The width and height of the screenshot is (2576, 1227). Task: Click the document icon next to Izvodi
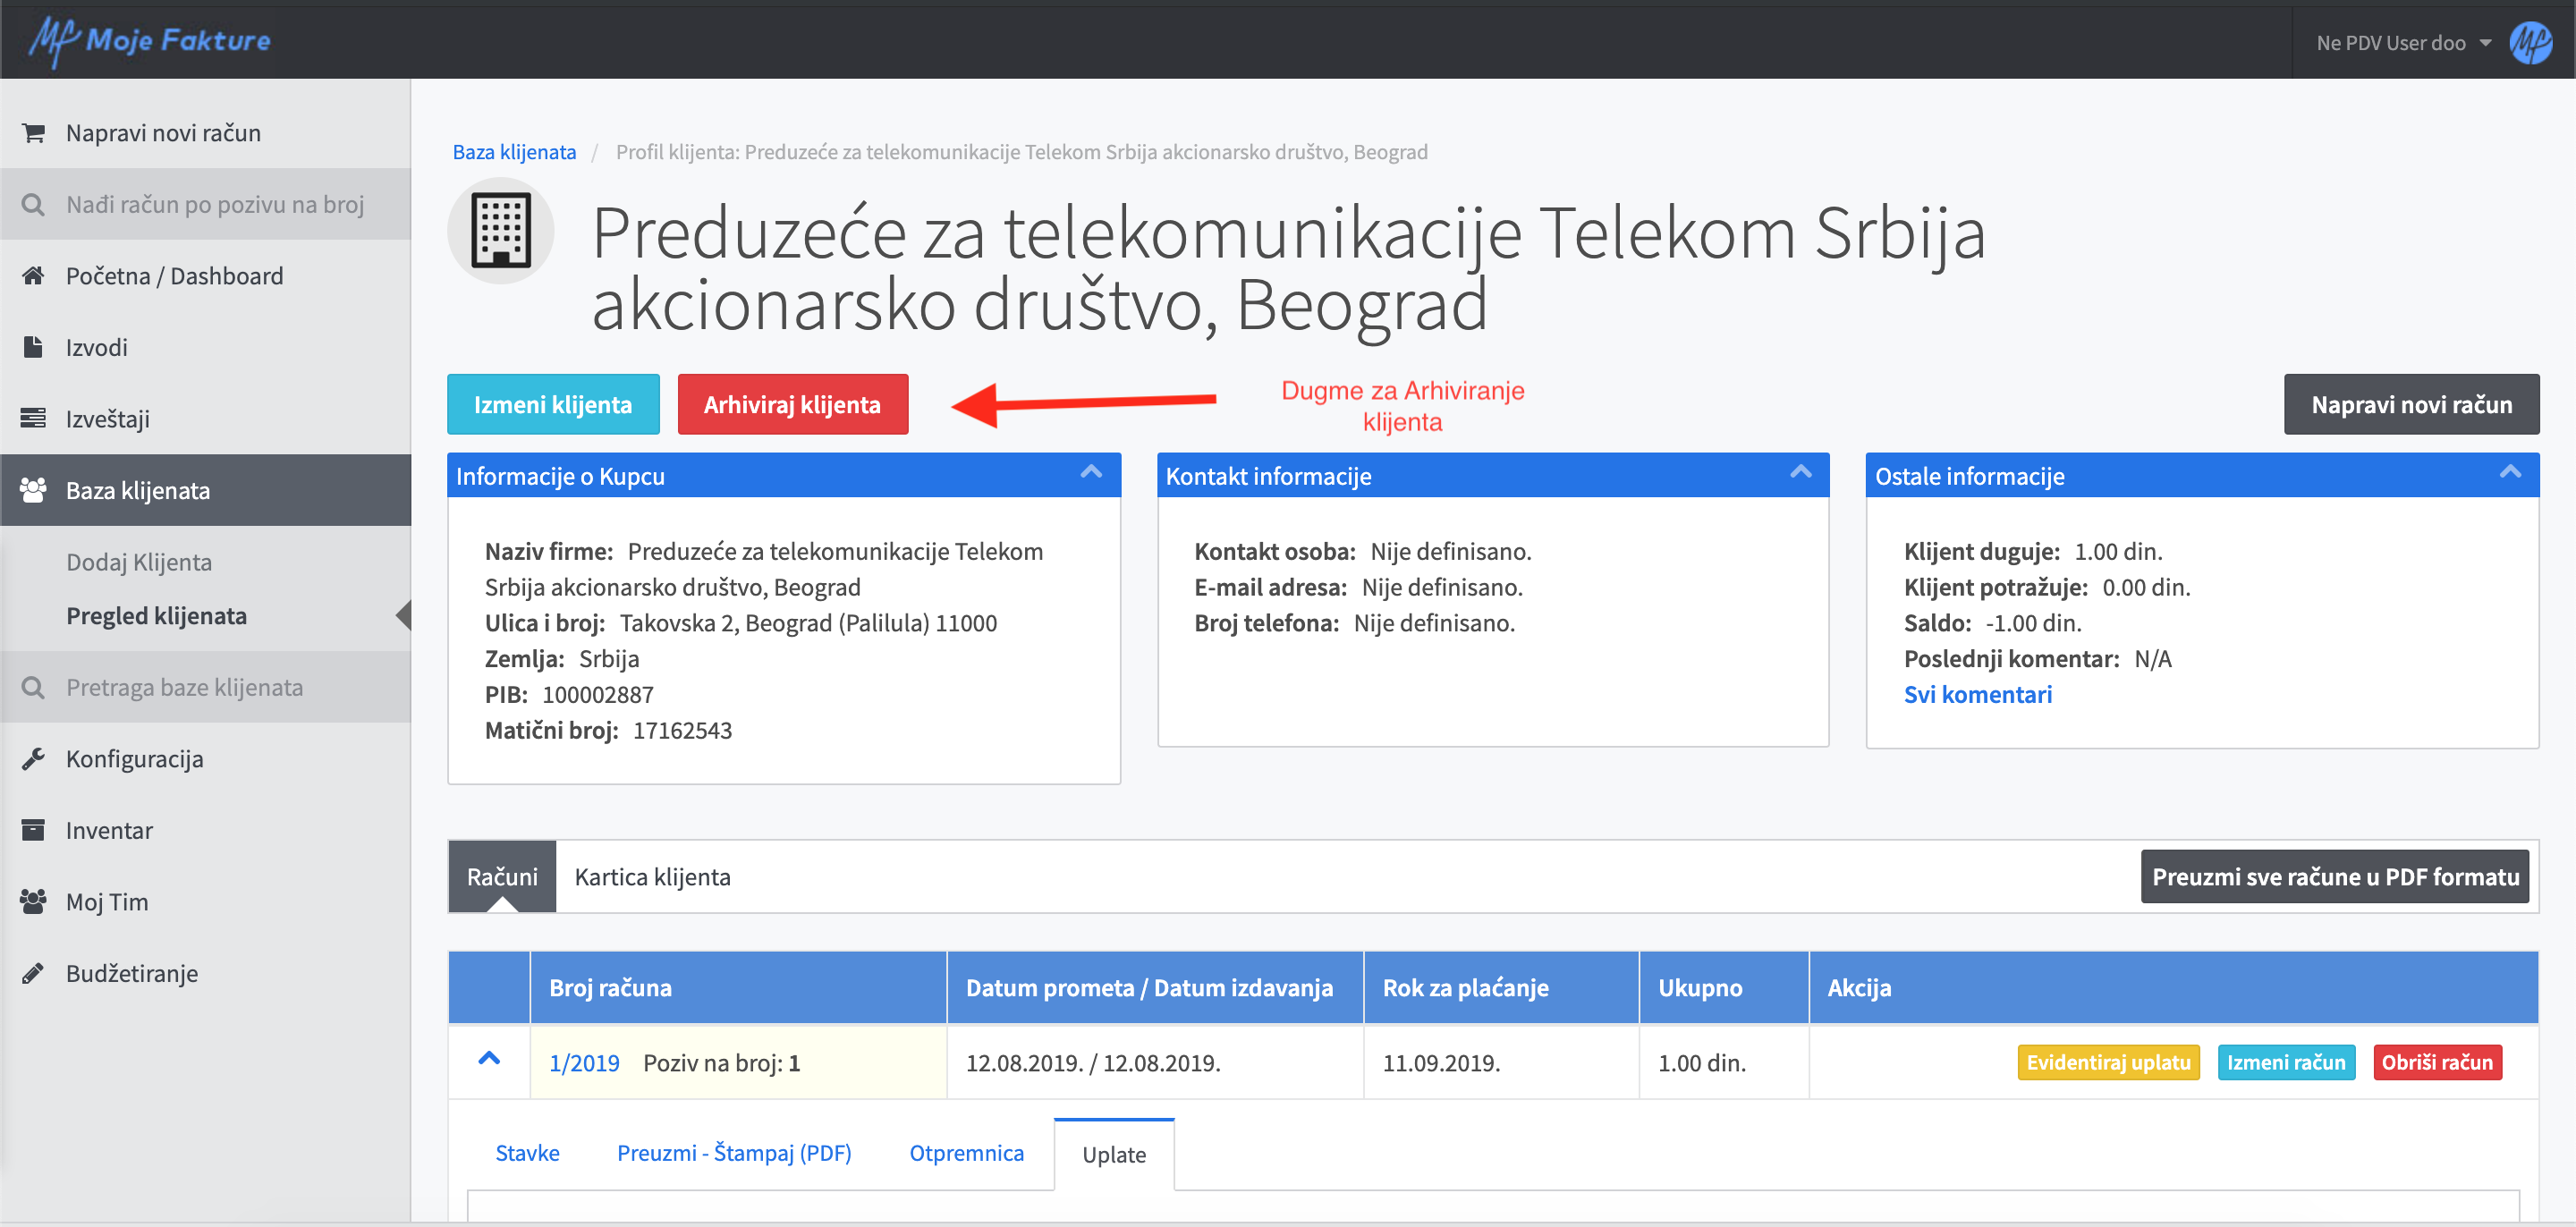(x=33, y=347)
